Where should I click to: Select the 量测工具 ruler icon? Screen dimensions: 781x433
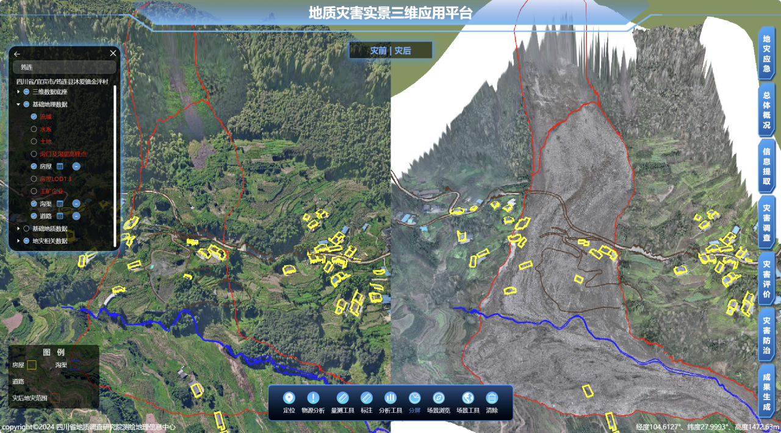[342, 398]
